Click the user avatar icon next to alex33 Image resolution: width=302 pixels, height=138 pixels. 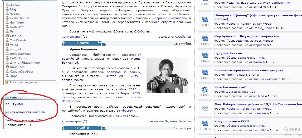pyautogui.click(x=7, y=5)
